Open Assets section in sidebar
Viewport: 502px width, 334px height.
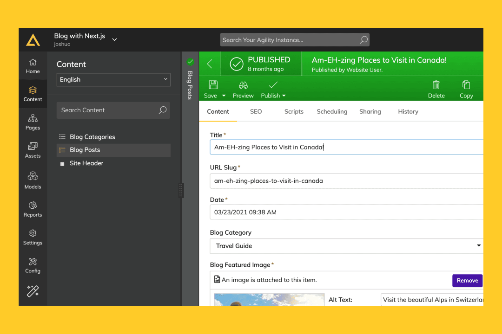point(33,150)
